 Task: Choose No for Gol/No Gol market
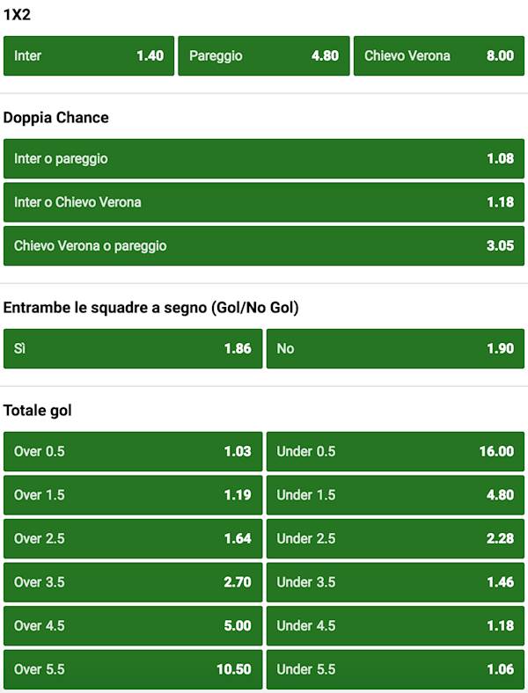point(395,349)
